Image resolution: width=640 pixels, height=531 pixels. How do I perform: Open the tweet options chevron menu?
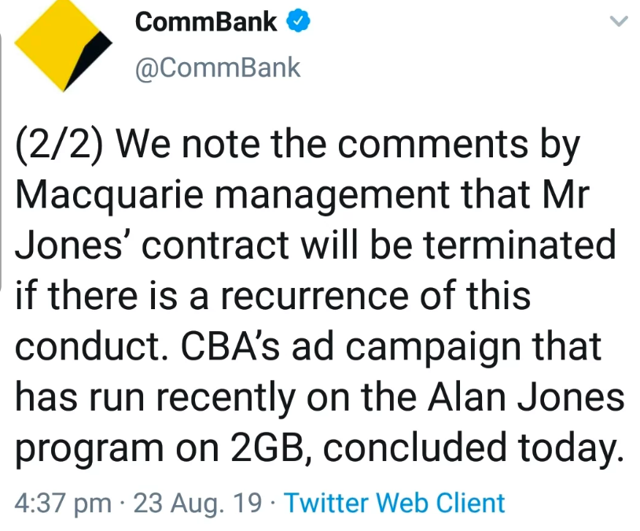coord(620,22)
